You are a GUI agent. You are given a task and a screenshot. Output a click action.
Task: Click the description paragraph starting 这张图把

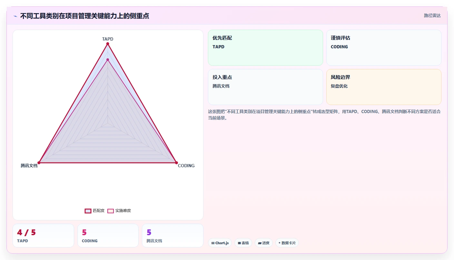coord(324,115)
